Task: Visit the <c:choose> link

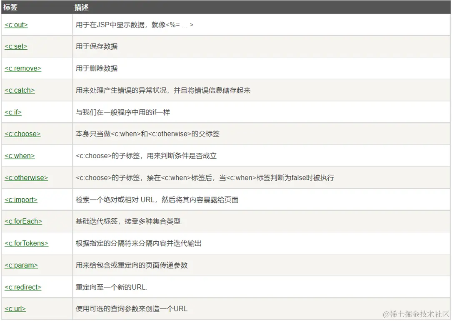Action: pyautogui.click(x=22, y=134)
